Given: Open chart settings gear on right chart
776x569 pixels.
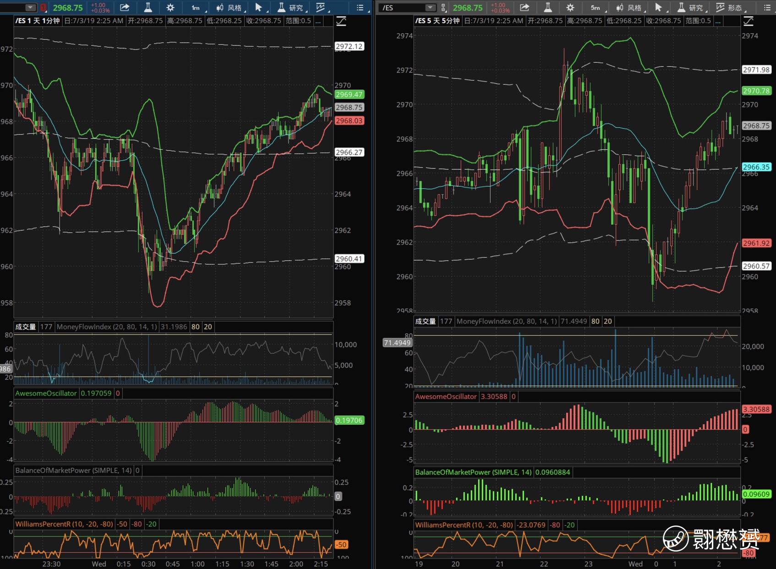Looking at the screenshot, I should 570,7.
